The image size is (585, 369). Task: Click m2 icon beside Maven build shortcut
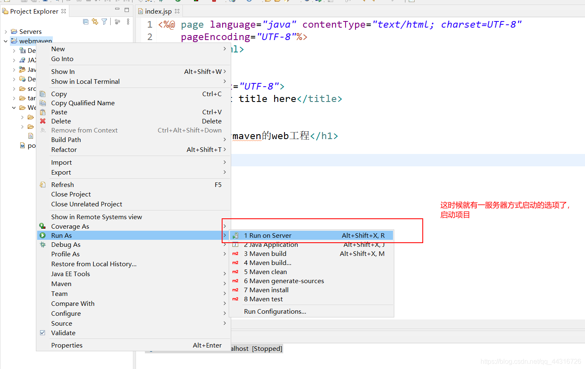tap(235, 253)
